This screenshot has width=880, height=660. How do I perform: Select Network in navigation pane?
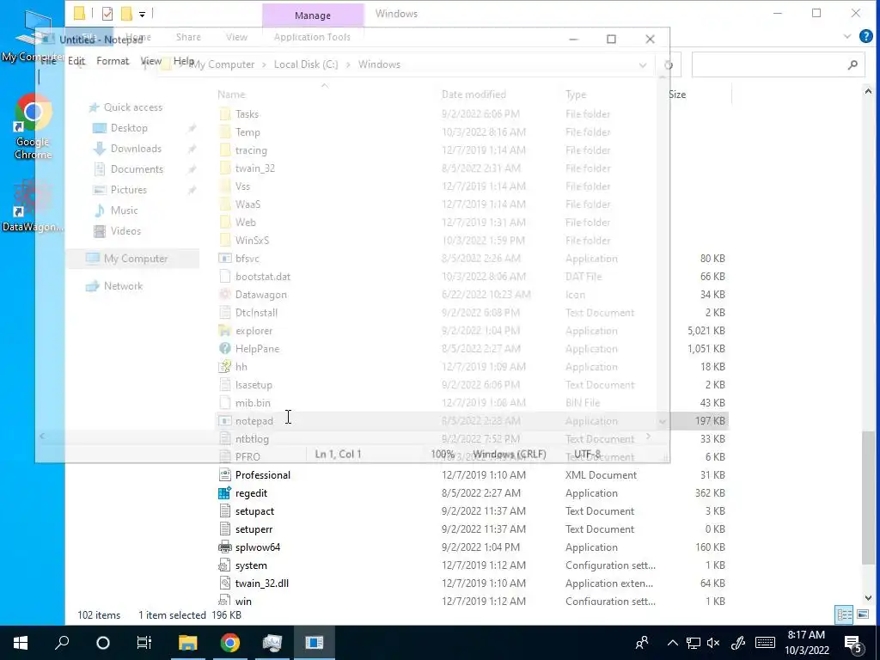click(123, 286)
